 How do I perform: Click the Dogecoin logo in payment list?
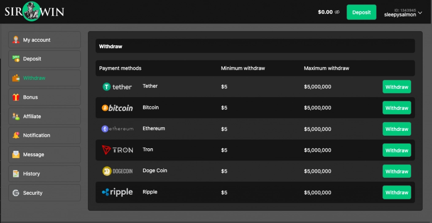(x=117, y=171)
